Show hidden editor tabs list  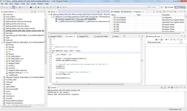[124, 36]
